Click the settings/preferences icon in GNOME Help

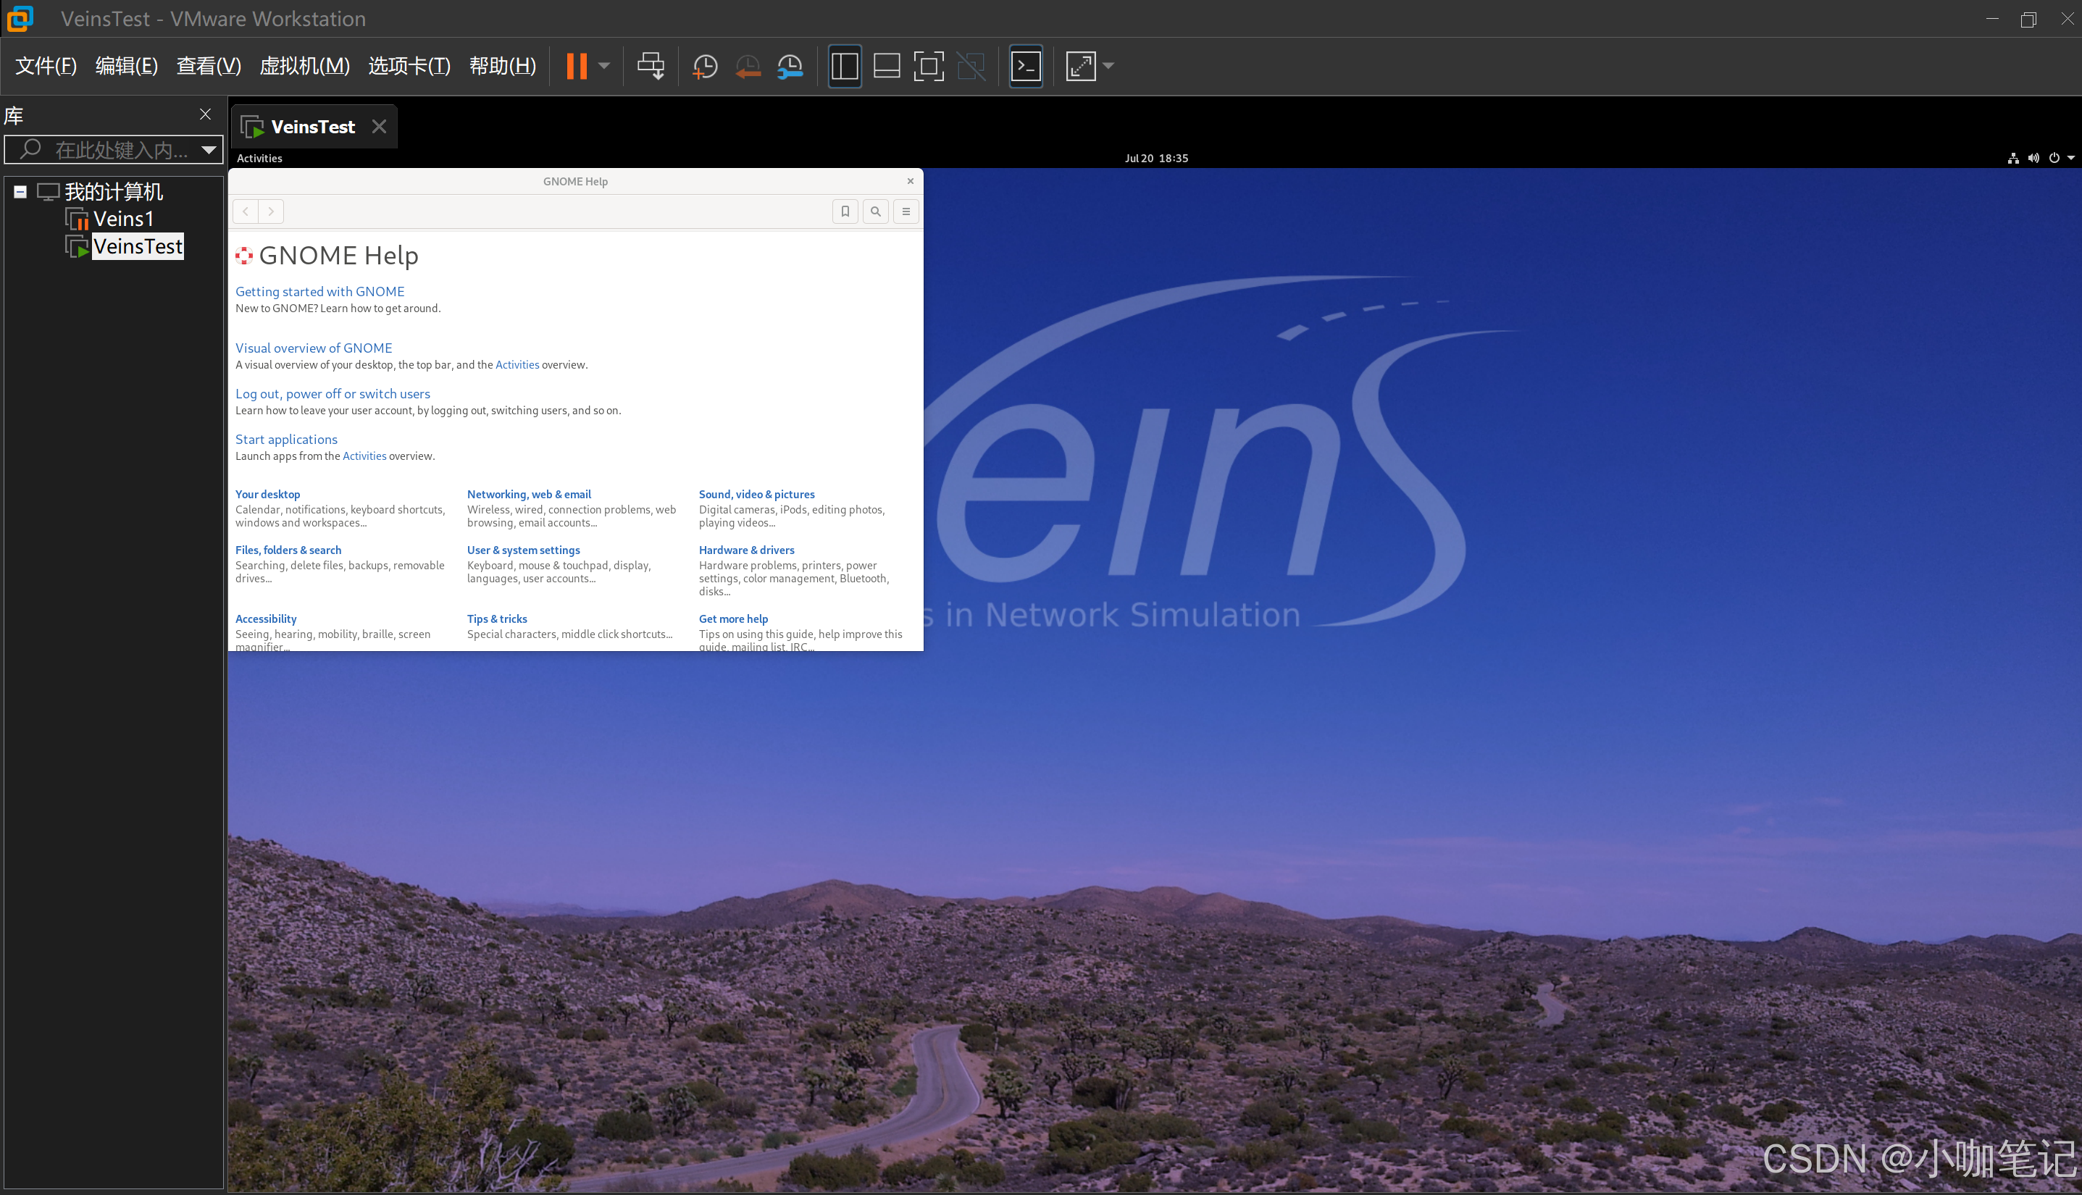pos(905,210)
